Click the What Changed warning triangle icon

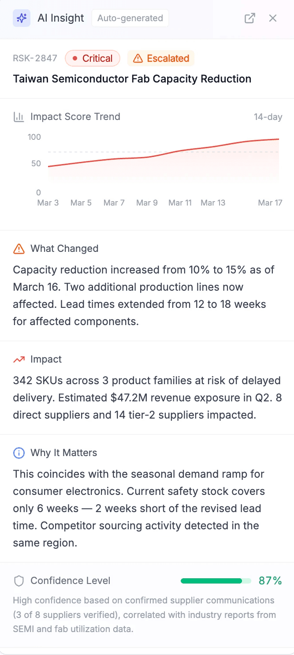pos(19,249)
